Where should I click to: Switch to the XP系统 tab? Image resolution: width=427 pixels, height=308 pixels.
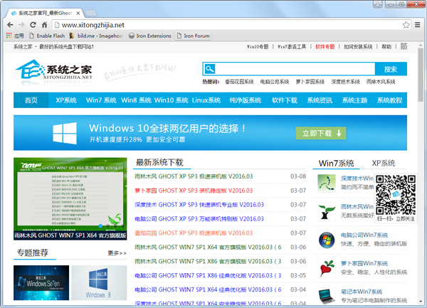[x=384, y=164]
